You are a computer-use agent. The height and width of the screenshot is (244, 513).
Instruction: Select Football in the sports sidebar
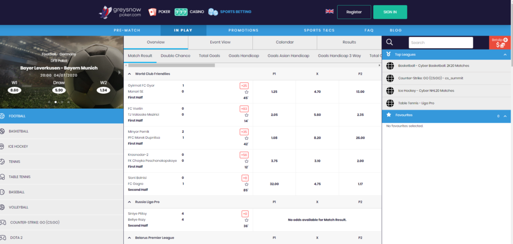click(x=62, y=116)
